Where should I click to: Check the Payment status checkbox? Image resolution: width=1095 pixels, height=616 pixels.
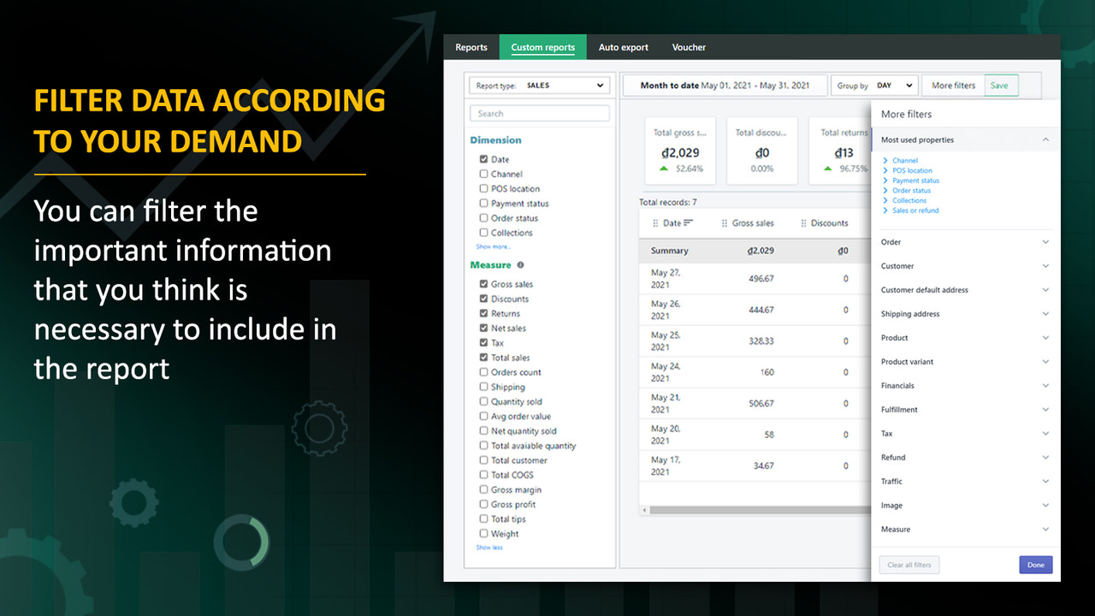[483, 204]
